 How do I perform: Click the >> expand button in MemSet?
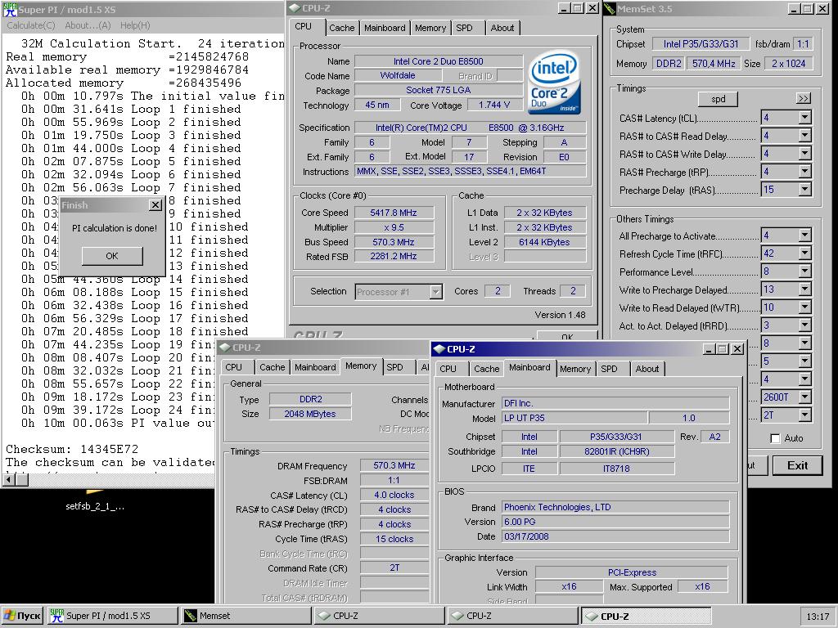pos(804,98)
